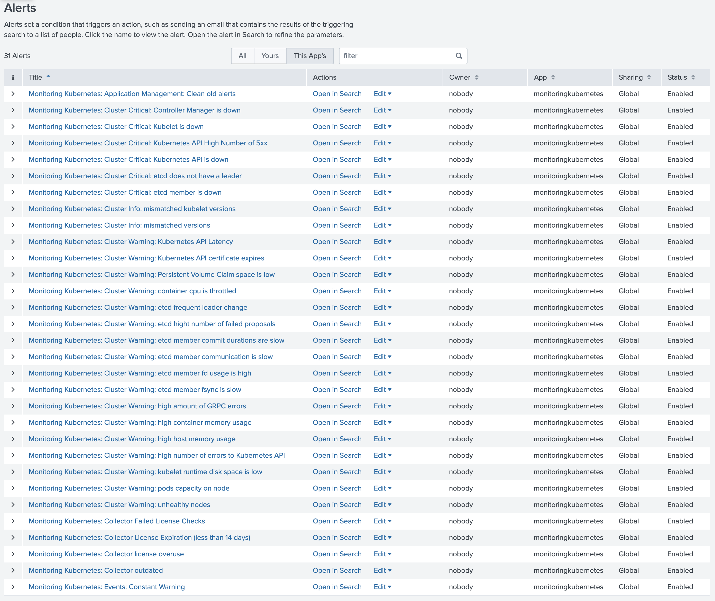Open etcd member fd usage is high alert
The image size is (715, 601).
[140, 373]
